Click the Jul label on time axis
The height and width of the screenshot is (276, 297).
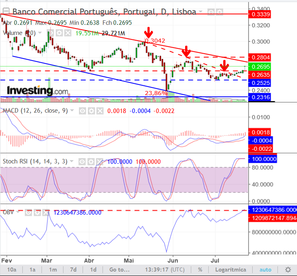215,261
